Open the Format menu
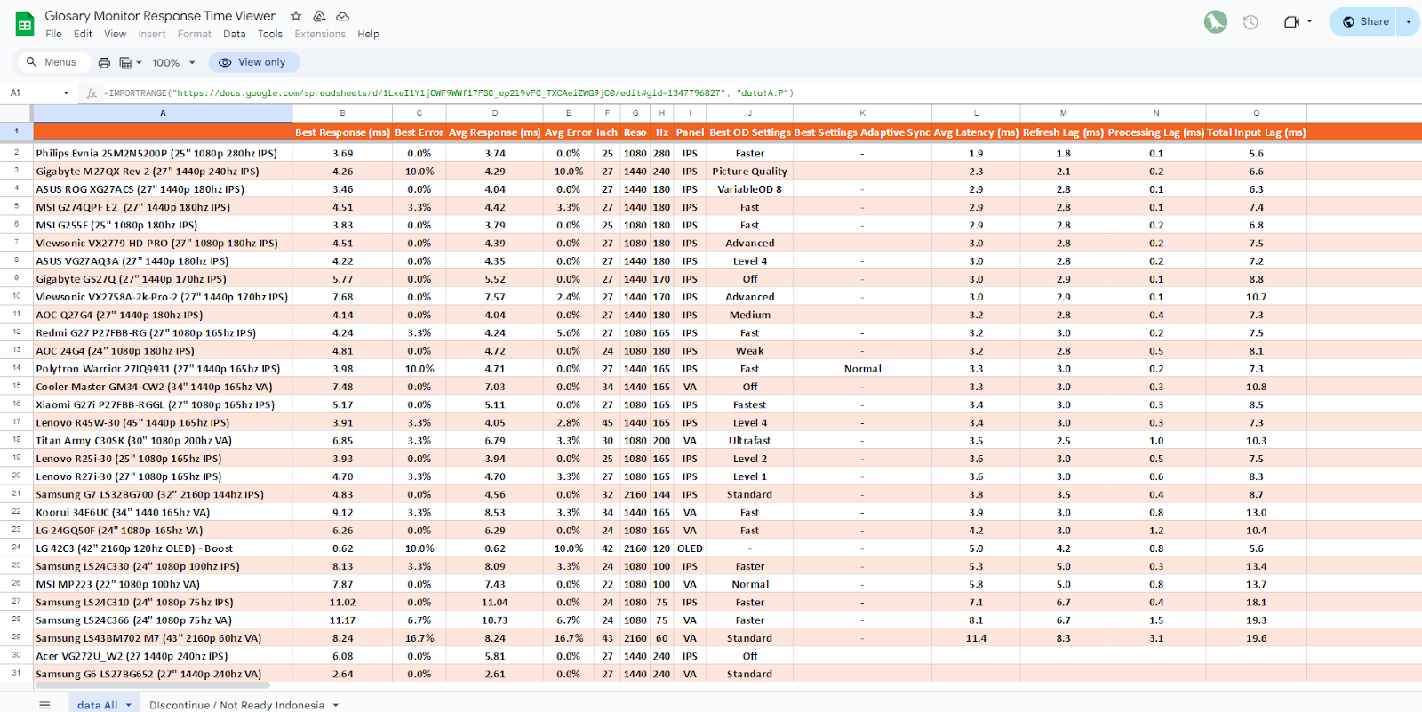 (195, 34)
